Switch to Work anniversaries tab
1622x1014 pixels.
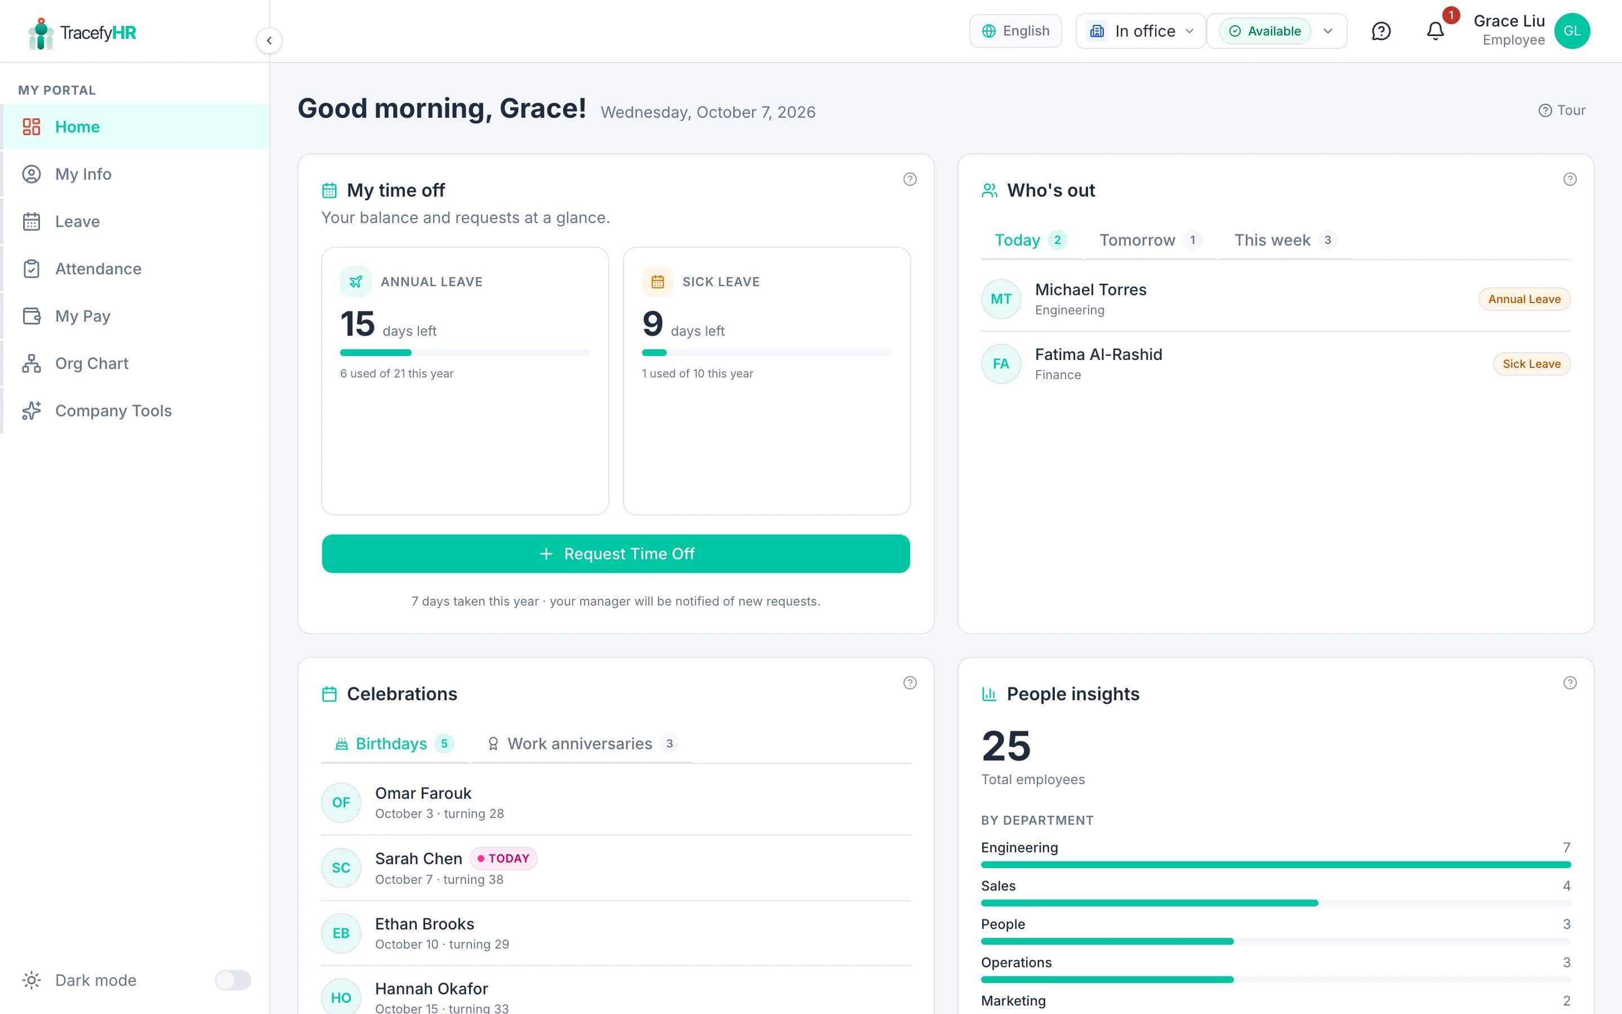pyautogui.click(x=582, y=744)
